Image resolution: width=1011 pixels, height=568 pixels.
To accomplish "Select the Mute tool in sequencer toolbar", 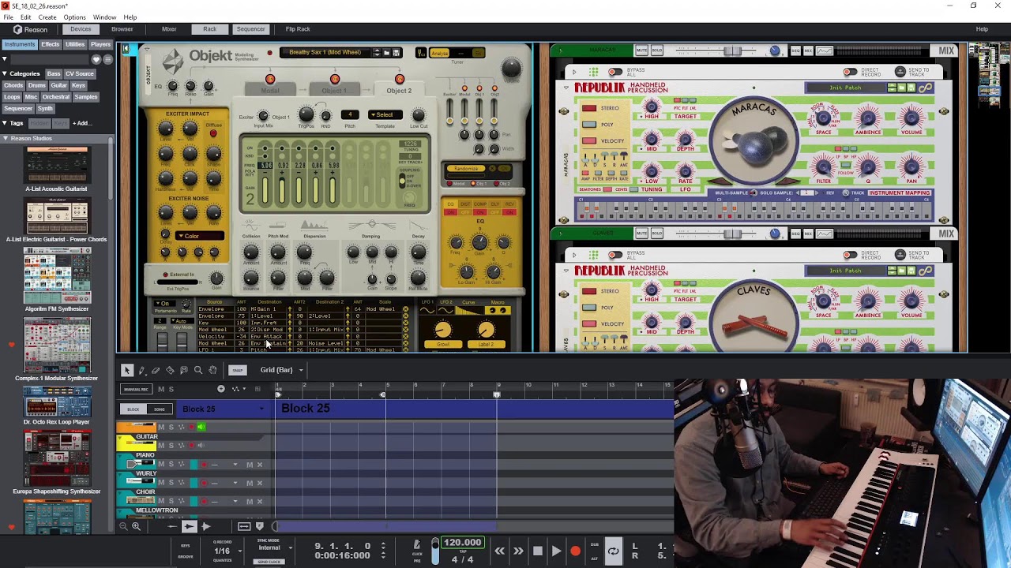I will pos(184,370).
